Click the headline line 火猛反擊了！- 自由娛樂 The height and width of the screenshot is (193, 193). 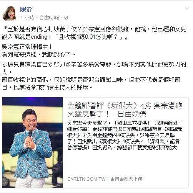[x=107, y=114]
